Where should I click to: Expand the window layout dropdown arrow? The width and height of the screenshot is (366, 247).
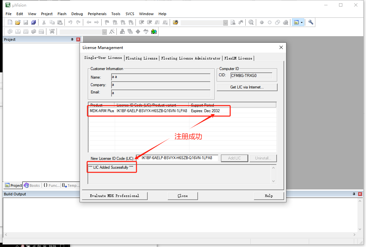point(302,22)
